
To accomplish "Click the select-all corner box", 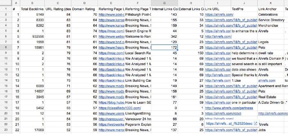I will (6, 3).
